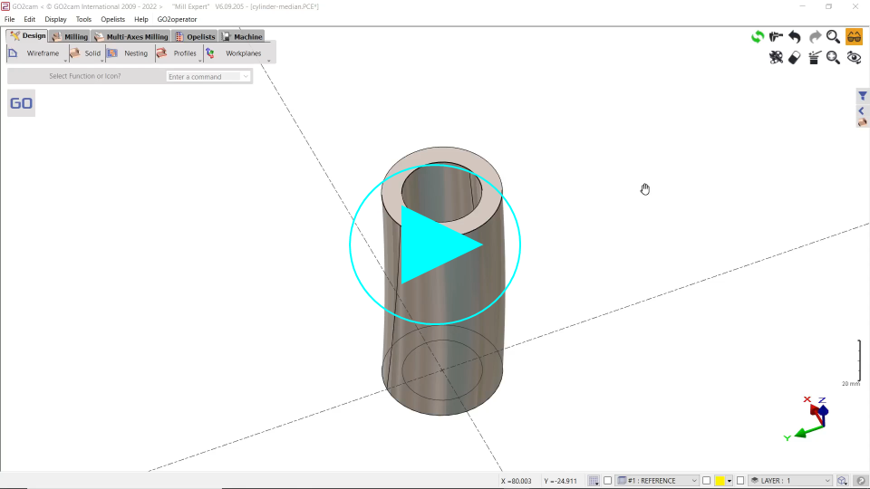Click the green refresh arrows icon
This screenshot has height=489, width=870.
tap(758, 37)
